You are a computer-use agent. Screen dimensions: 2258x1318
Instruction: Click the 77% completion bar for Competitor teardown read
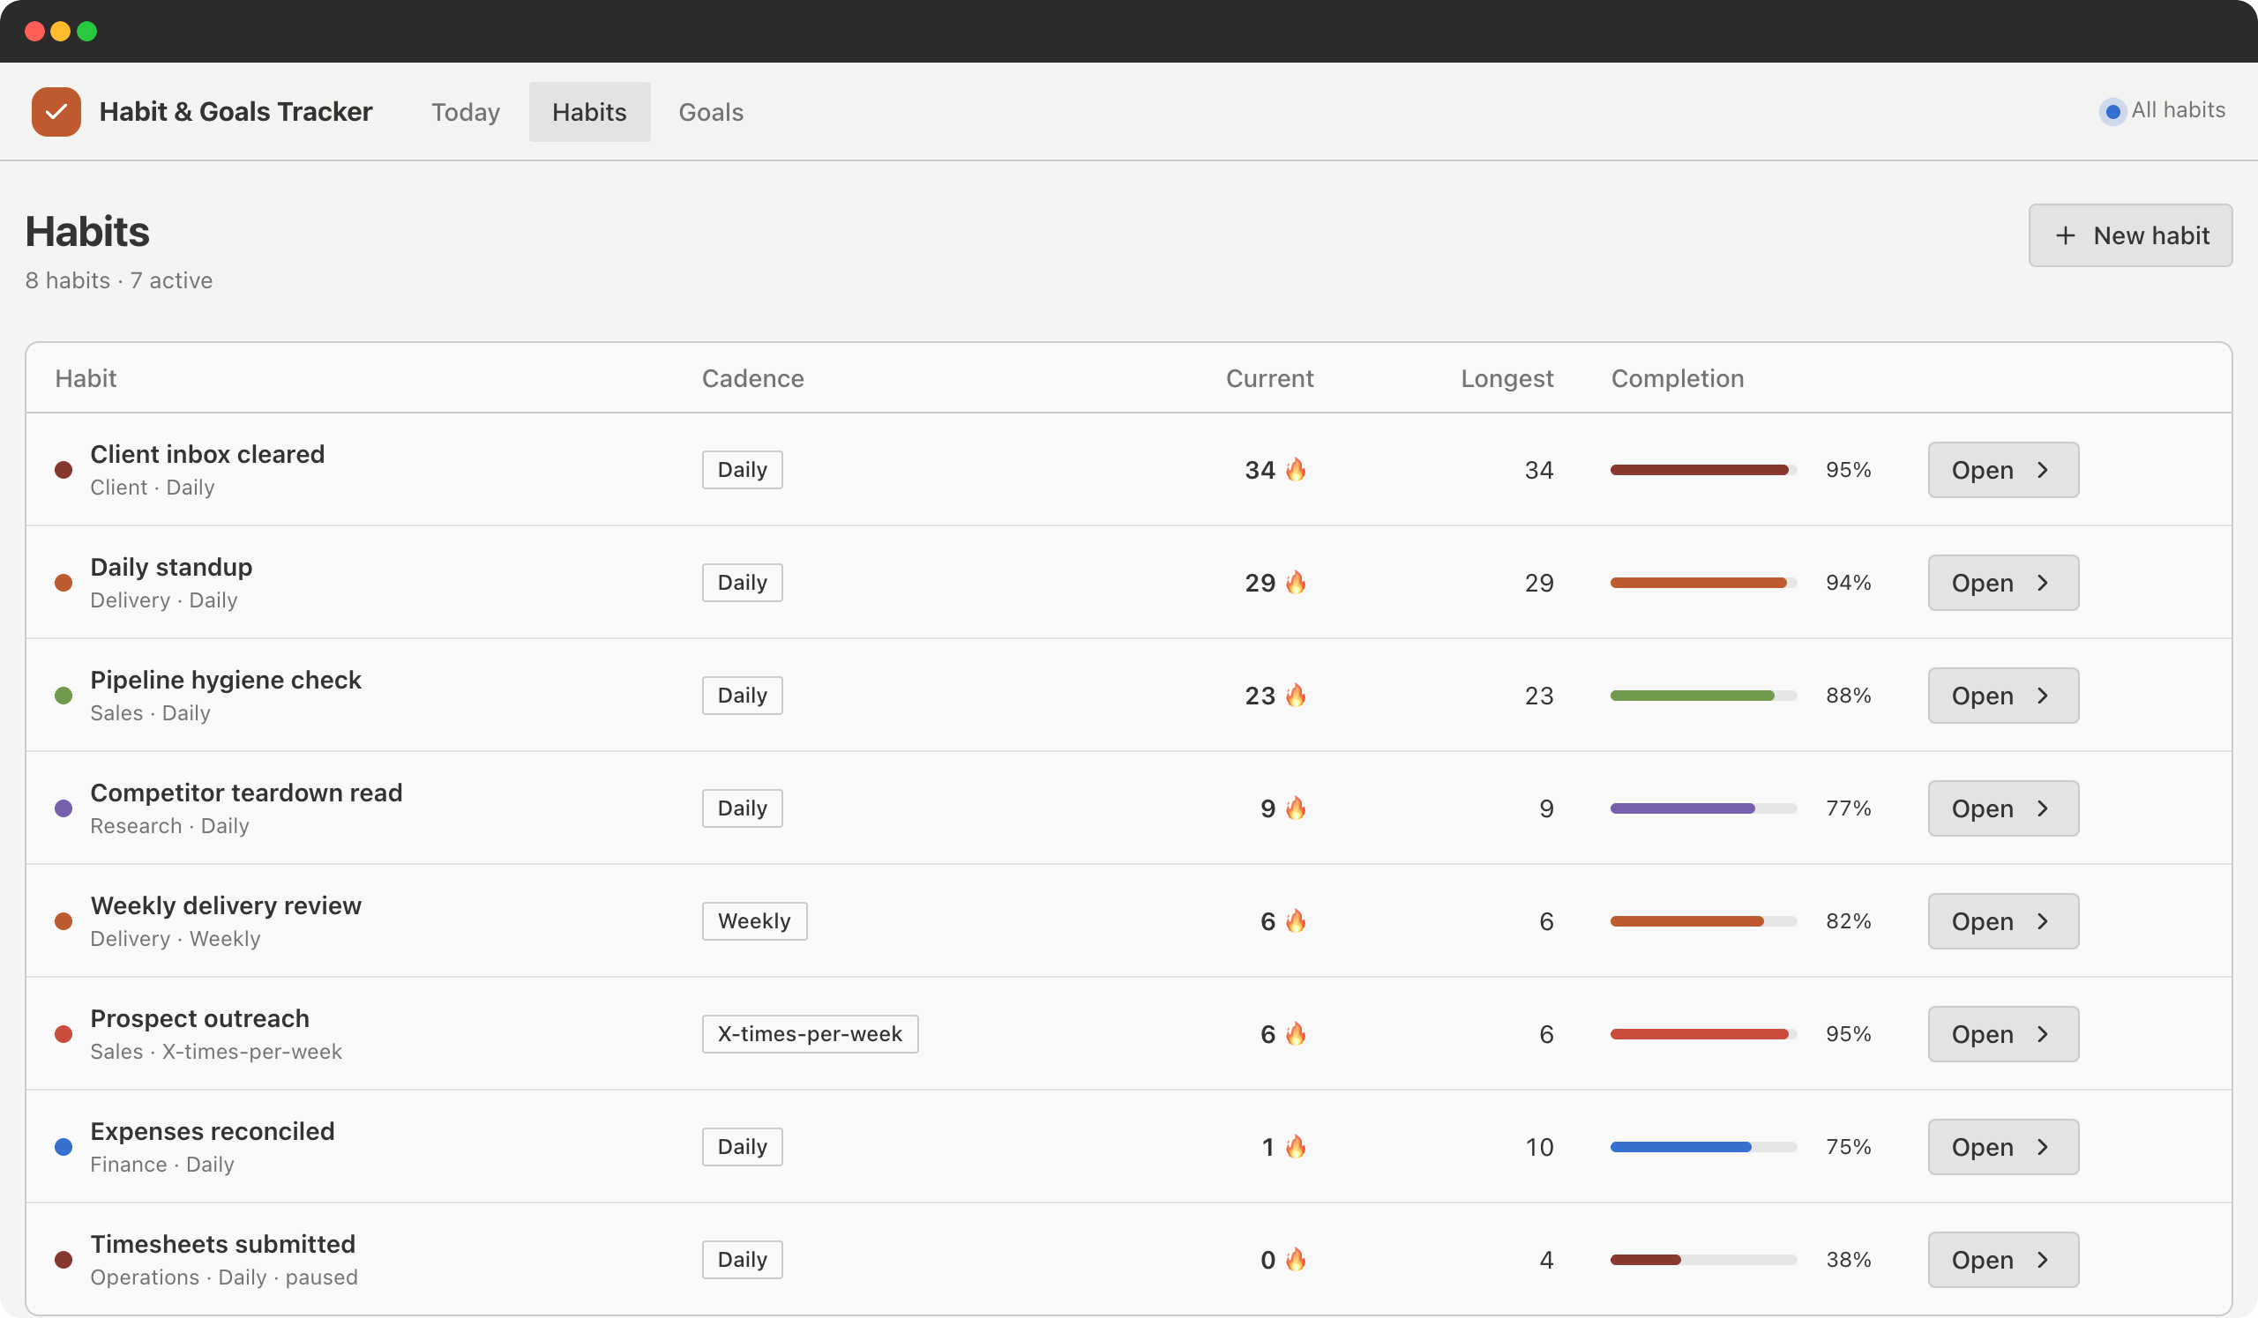(x=1703, y=808)
